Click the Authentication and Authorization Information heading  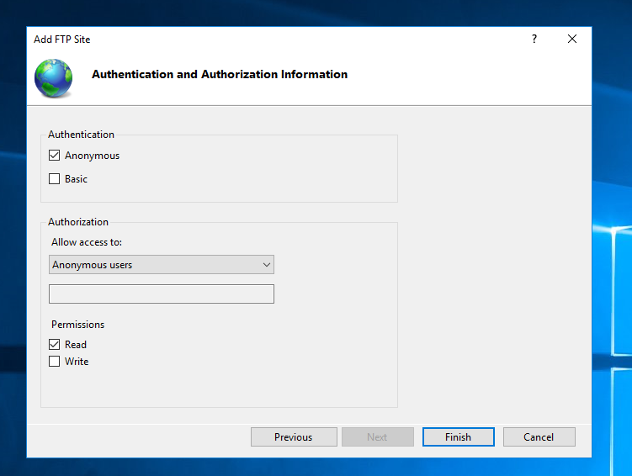pos(220,75)
